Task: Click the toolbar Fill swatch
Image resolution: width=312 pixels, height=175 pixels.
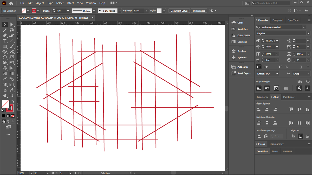Action: [5, 103]
